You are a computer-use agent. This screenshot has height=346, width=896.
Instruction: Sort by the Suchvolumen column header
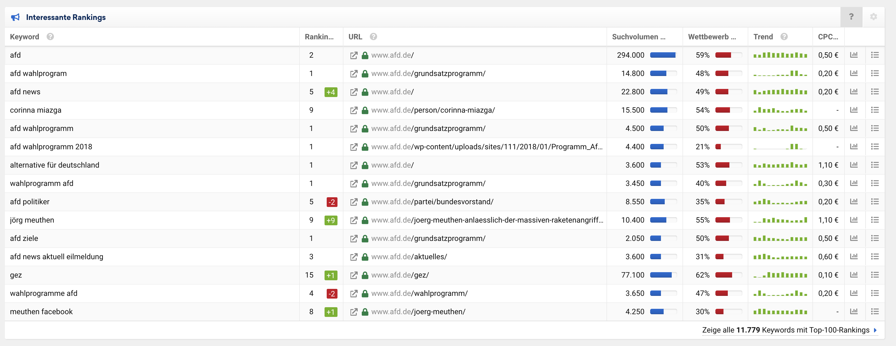pos(639,36)
